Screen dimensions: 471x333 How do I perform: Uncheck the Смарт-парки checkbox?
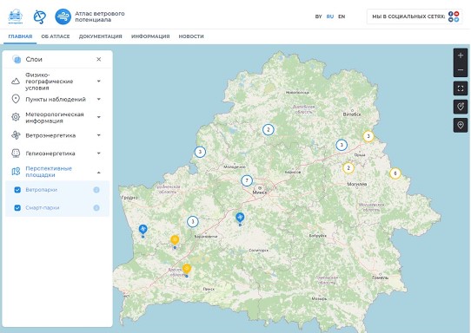click(17, 208)
